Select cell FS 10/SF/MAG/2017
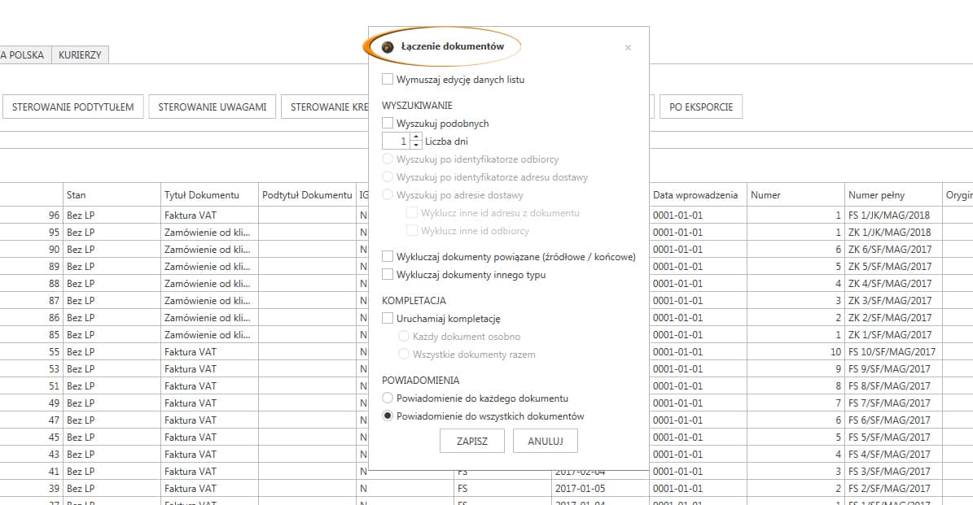This screenshot has width=973, height=505. 893,351
